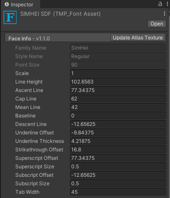Click the TMP Font Asset icon
This screenshot has width=170, height=198.
10,17
